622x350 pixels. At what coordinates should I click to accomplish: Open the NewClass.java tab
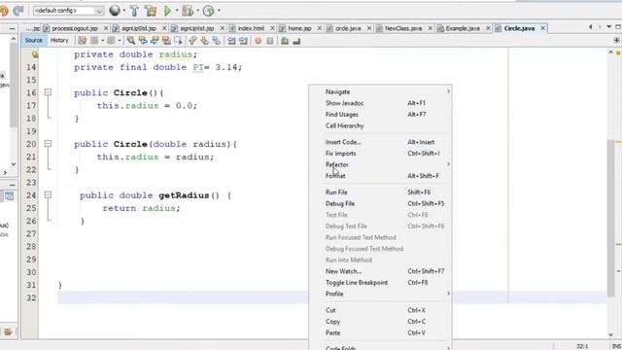[403, 28]
